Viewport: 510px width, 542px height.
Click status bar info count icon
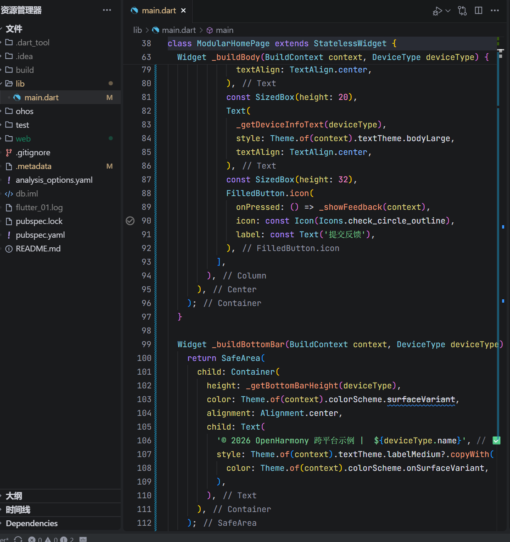click(64, 539)
